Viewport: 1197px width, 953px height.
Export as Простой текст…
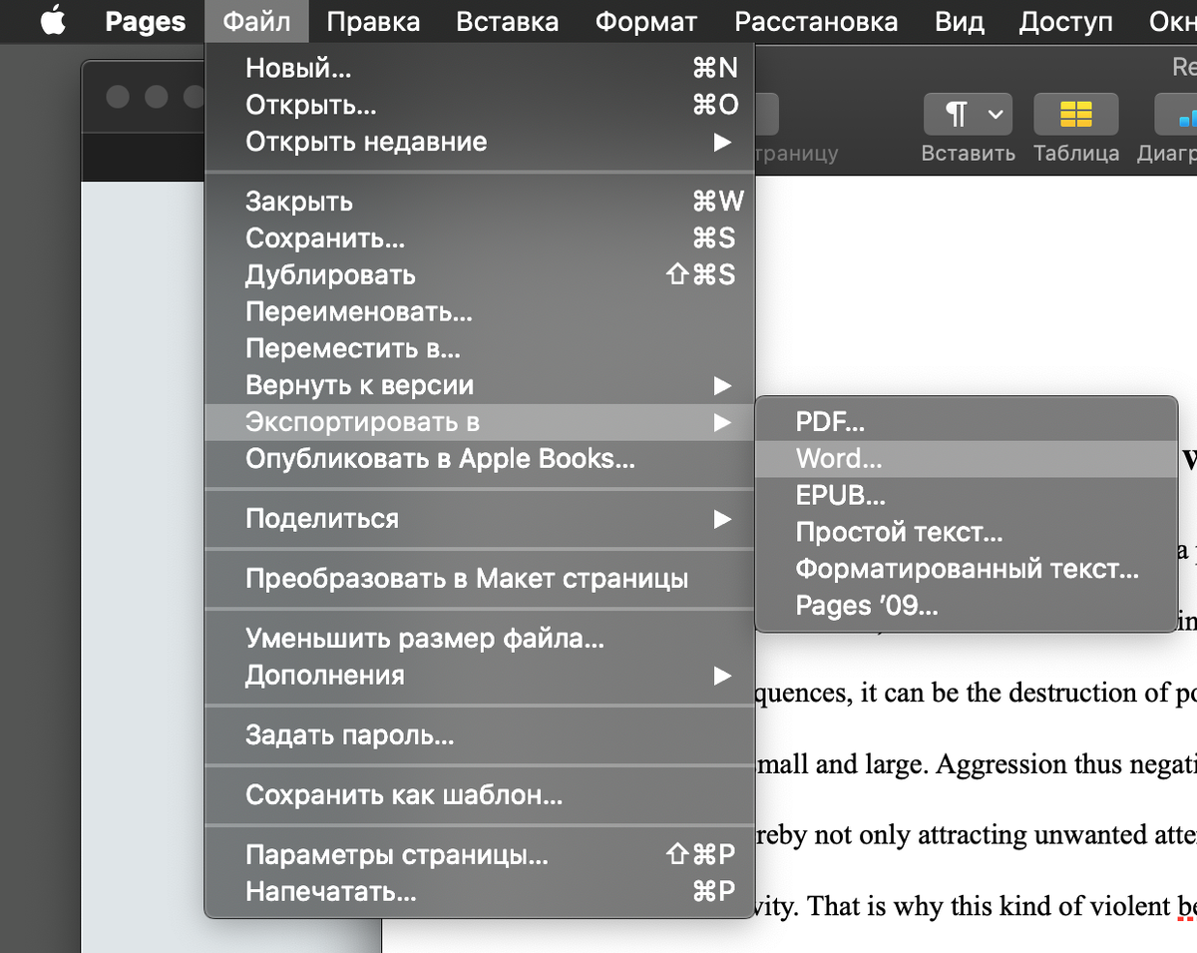coord(967,533)
